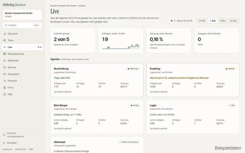Go to Firma settings
The width and height of the screenshot is (245, 153).
coord(22,88)
